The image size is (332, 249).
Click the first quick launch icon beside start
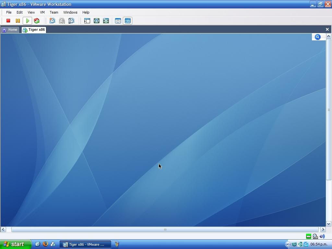coord(38,244)
